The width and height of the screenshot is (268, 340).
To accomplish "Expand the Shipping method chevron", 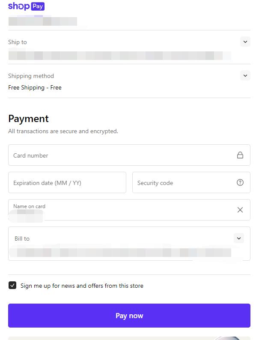I will (245, 75).
